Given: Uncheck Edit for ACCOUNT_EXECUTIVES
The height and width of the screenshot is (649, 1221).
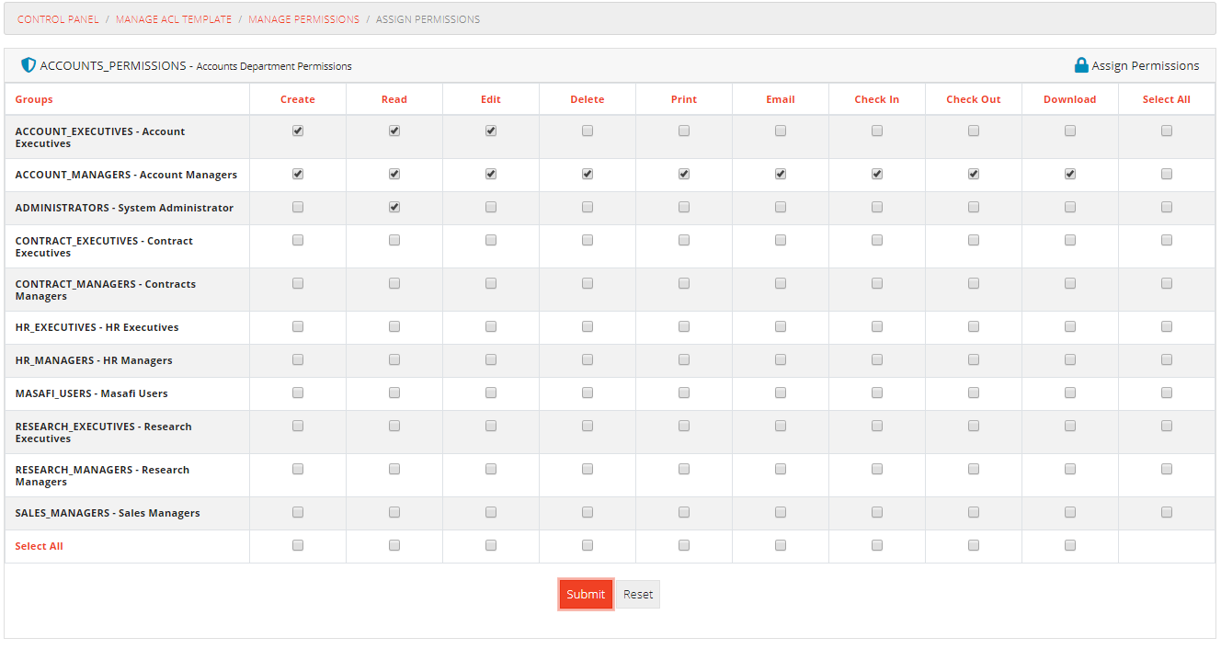Looking at the screenshot, I should (x=491, y=131).
